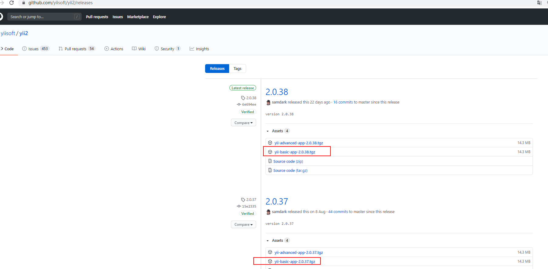
Task: Click package icon of yii-advanced-app-2.0.38.tgz
Action: 270,143
